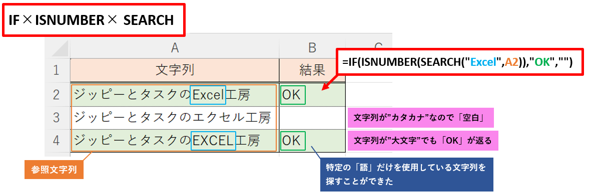Select row 4 header
The width and height of the screenshot is (591, 195).
click(57, 141)
